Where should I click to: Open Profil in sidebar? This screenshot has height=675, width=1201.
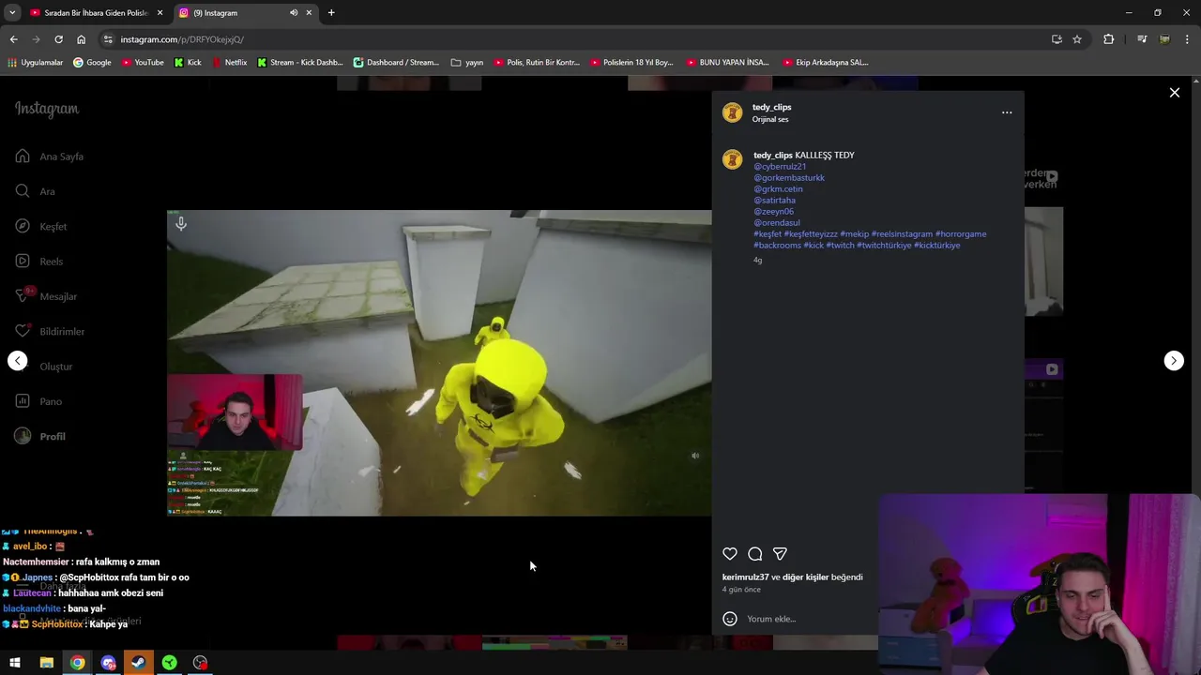pos(40,437)
